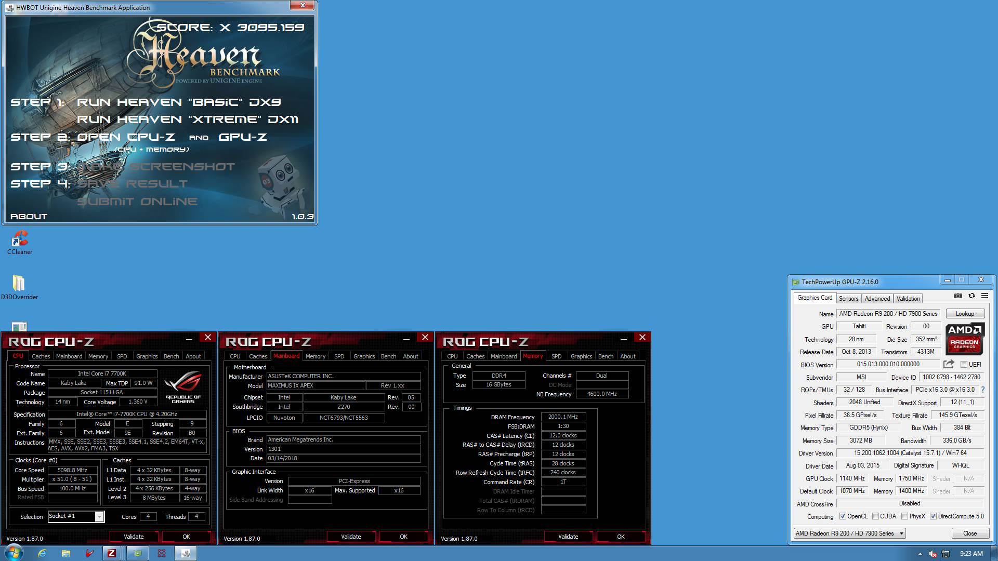Open GPU-Z hamburger menu
The image size is (998, 561).
[984, 296]
